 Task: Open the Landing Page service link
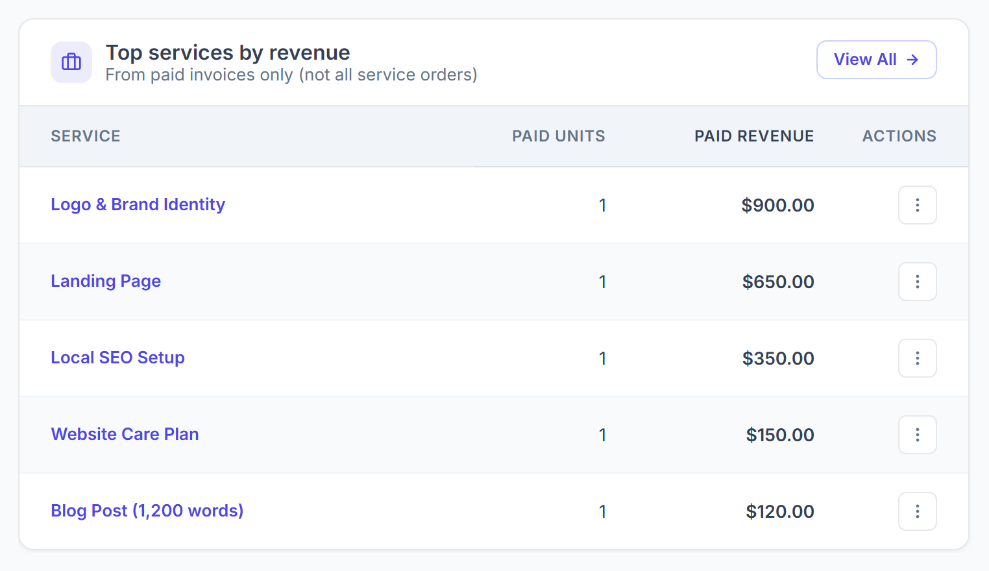coord(106,281)
